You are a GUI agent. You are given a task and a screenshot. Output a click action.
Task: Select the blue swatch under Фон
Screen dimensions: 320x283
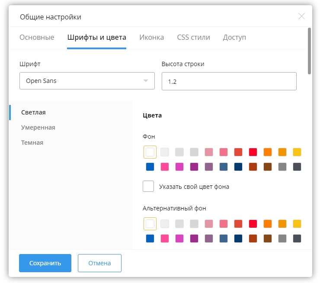click(x=150, y=167)
